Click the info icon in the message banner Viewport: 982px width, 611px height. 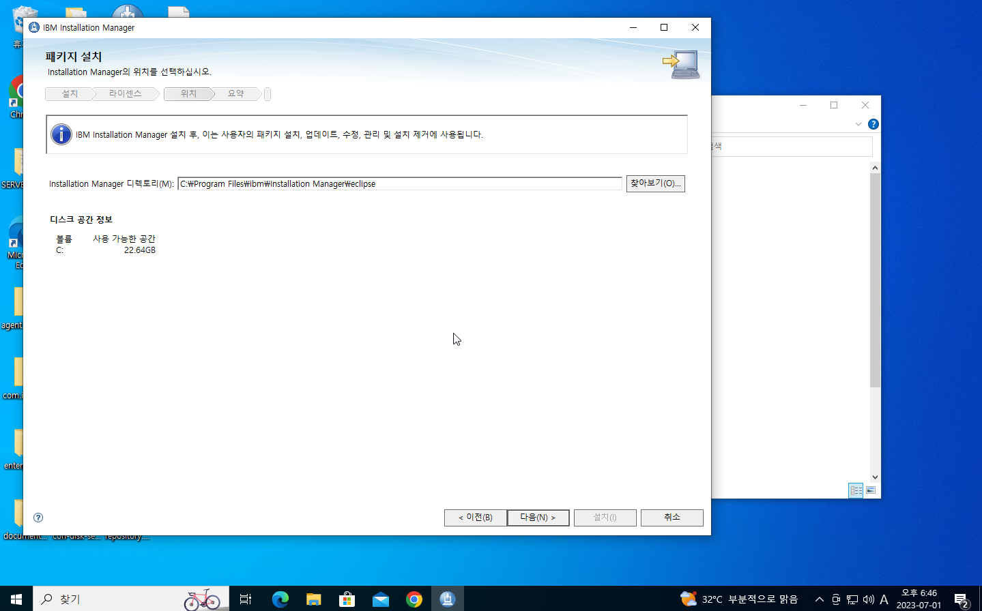(61, 134)
